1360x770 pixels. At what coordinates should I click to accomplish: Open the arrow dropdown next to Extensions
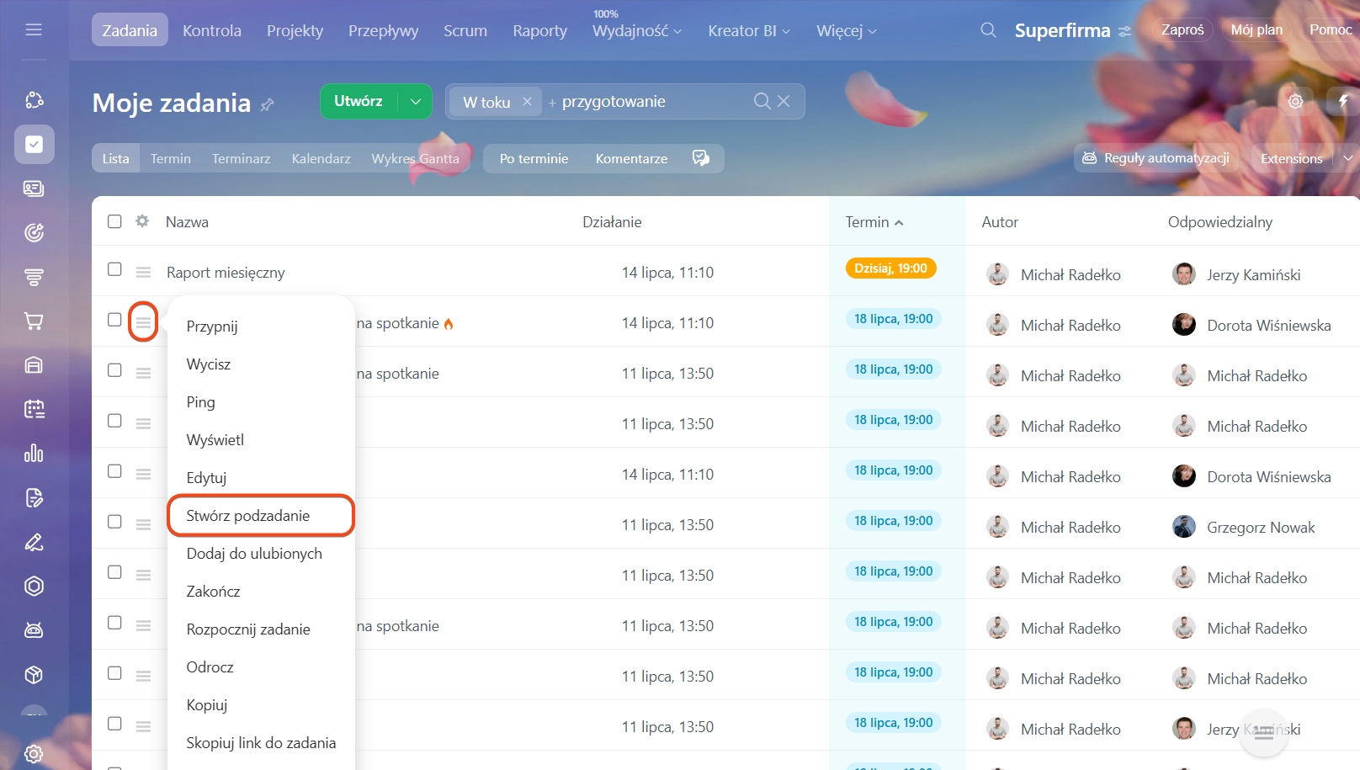point(1347,158)
